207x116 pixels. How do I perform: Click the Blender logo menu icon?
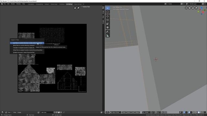(2, 4)
